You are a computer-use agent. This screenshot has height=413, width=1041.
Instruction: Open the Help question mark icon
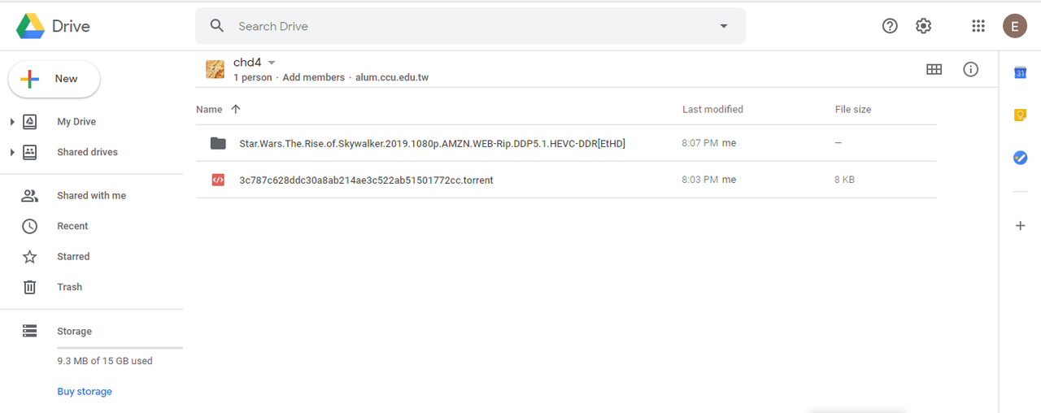(x=890, y=26)
